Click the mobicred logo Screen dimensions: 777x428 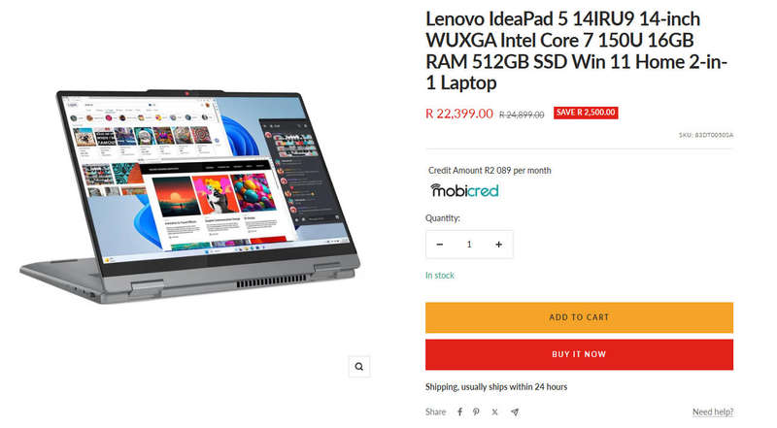(x=464, y=190)
